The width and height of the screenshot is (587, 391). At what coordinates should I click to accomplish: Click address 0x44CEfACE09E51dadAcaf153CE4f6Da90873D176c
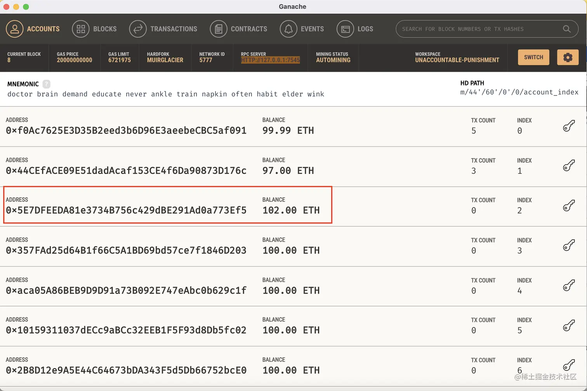pos(126,170)
